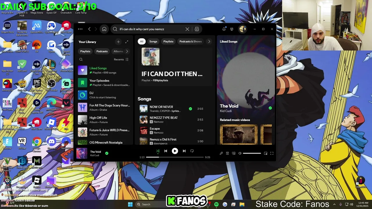Open Your Episodes in library
Screen dimensions: 372x209
click(104, 83)
